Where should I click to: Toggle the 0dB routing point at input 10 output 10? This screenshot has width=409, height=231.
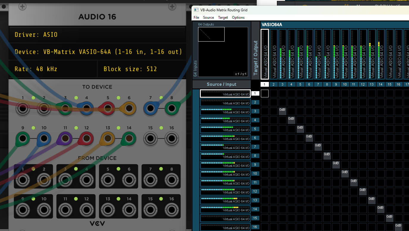pos(345,174)
